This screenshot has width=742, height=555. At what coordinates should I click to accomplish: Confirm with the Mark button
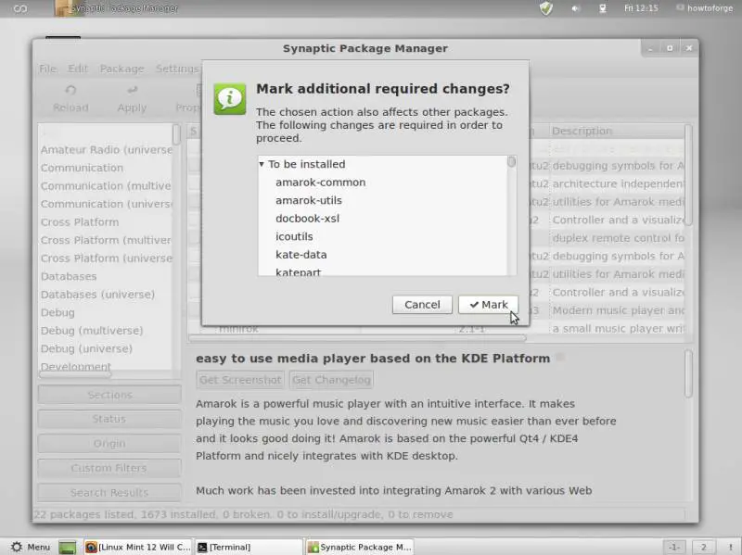(x=488, y=305)
